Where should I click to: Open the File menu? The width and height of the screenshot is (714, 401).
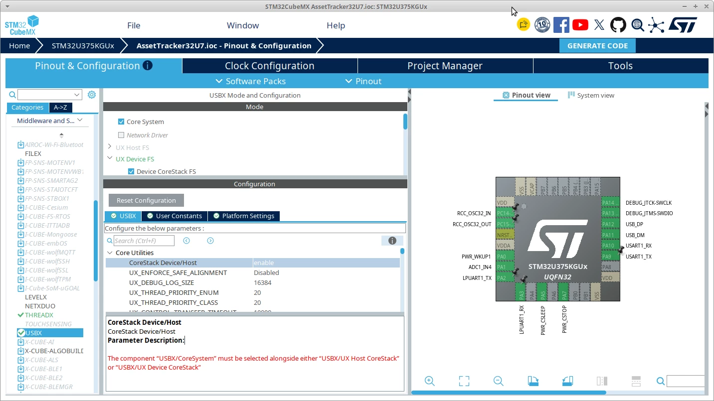click(134, 25)
